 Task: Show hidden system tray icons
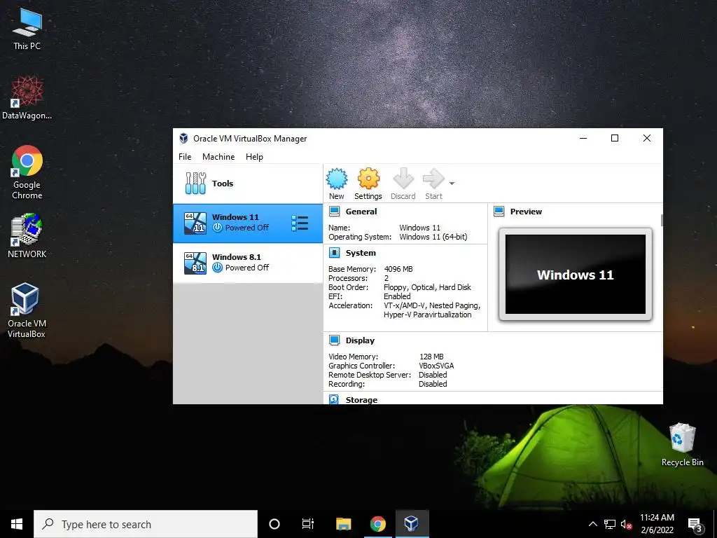coord(592,524)
